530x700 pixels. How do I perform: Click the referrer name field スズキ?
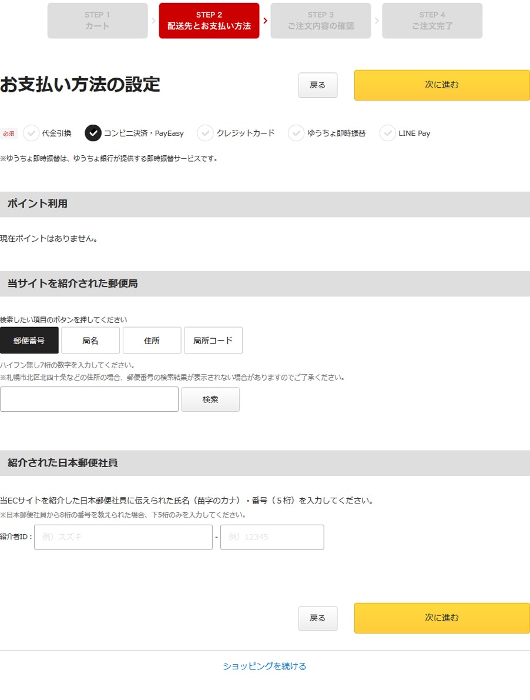(123, 537)
